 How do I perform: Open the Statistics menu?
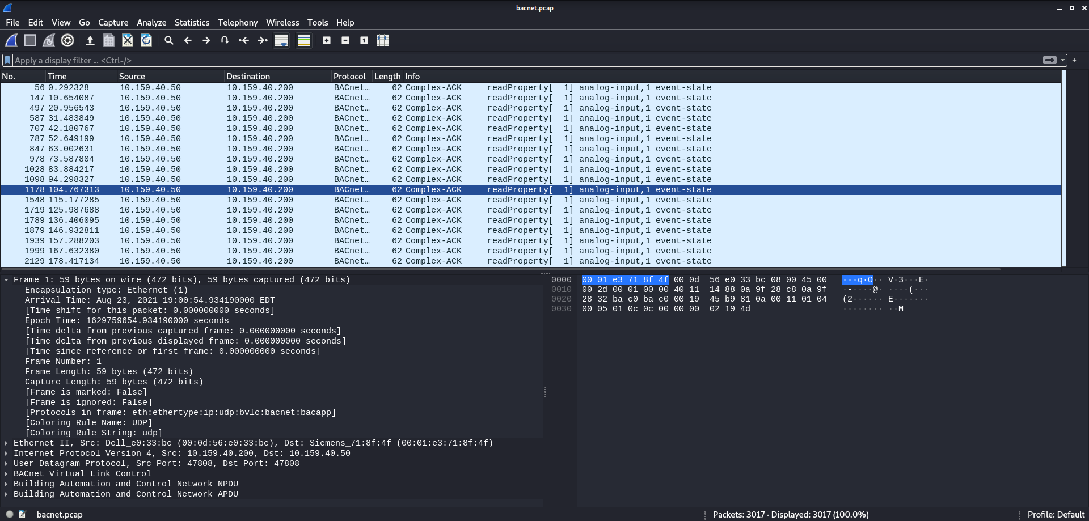click(192, 23)
